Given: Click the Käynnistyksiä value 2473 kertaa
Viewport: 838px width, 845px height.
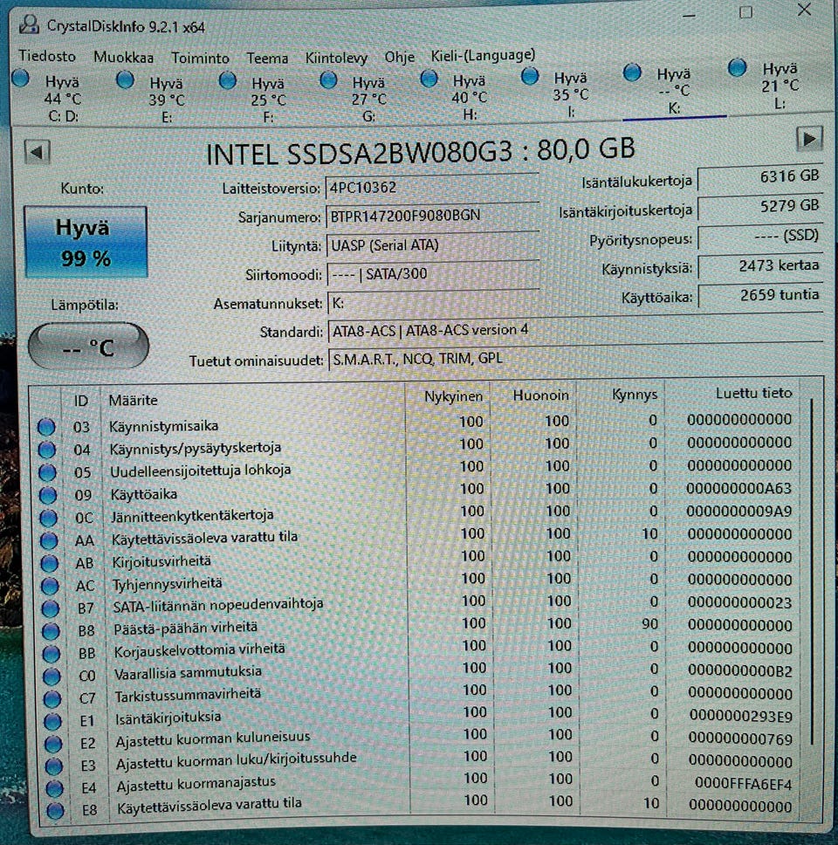Looking at the screenshot, I should (x=759, y=265).
